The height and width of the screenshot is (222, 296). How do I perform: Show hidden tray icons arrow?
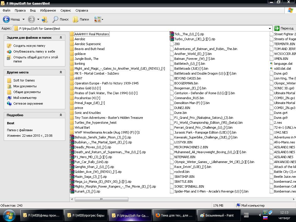(x=260, y=215)
